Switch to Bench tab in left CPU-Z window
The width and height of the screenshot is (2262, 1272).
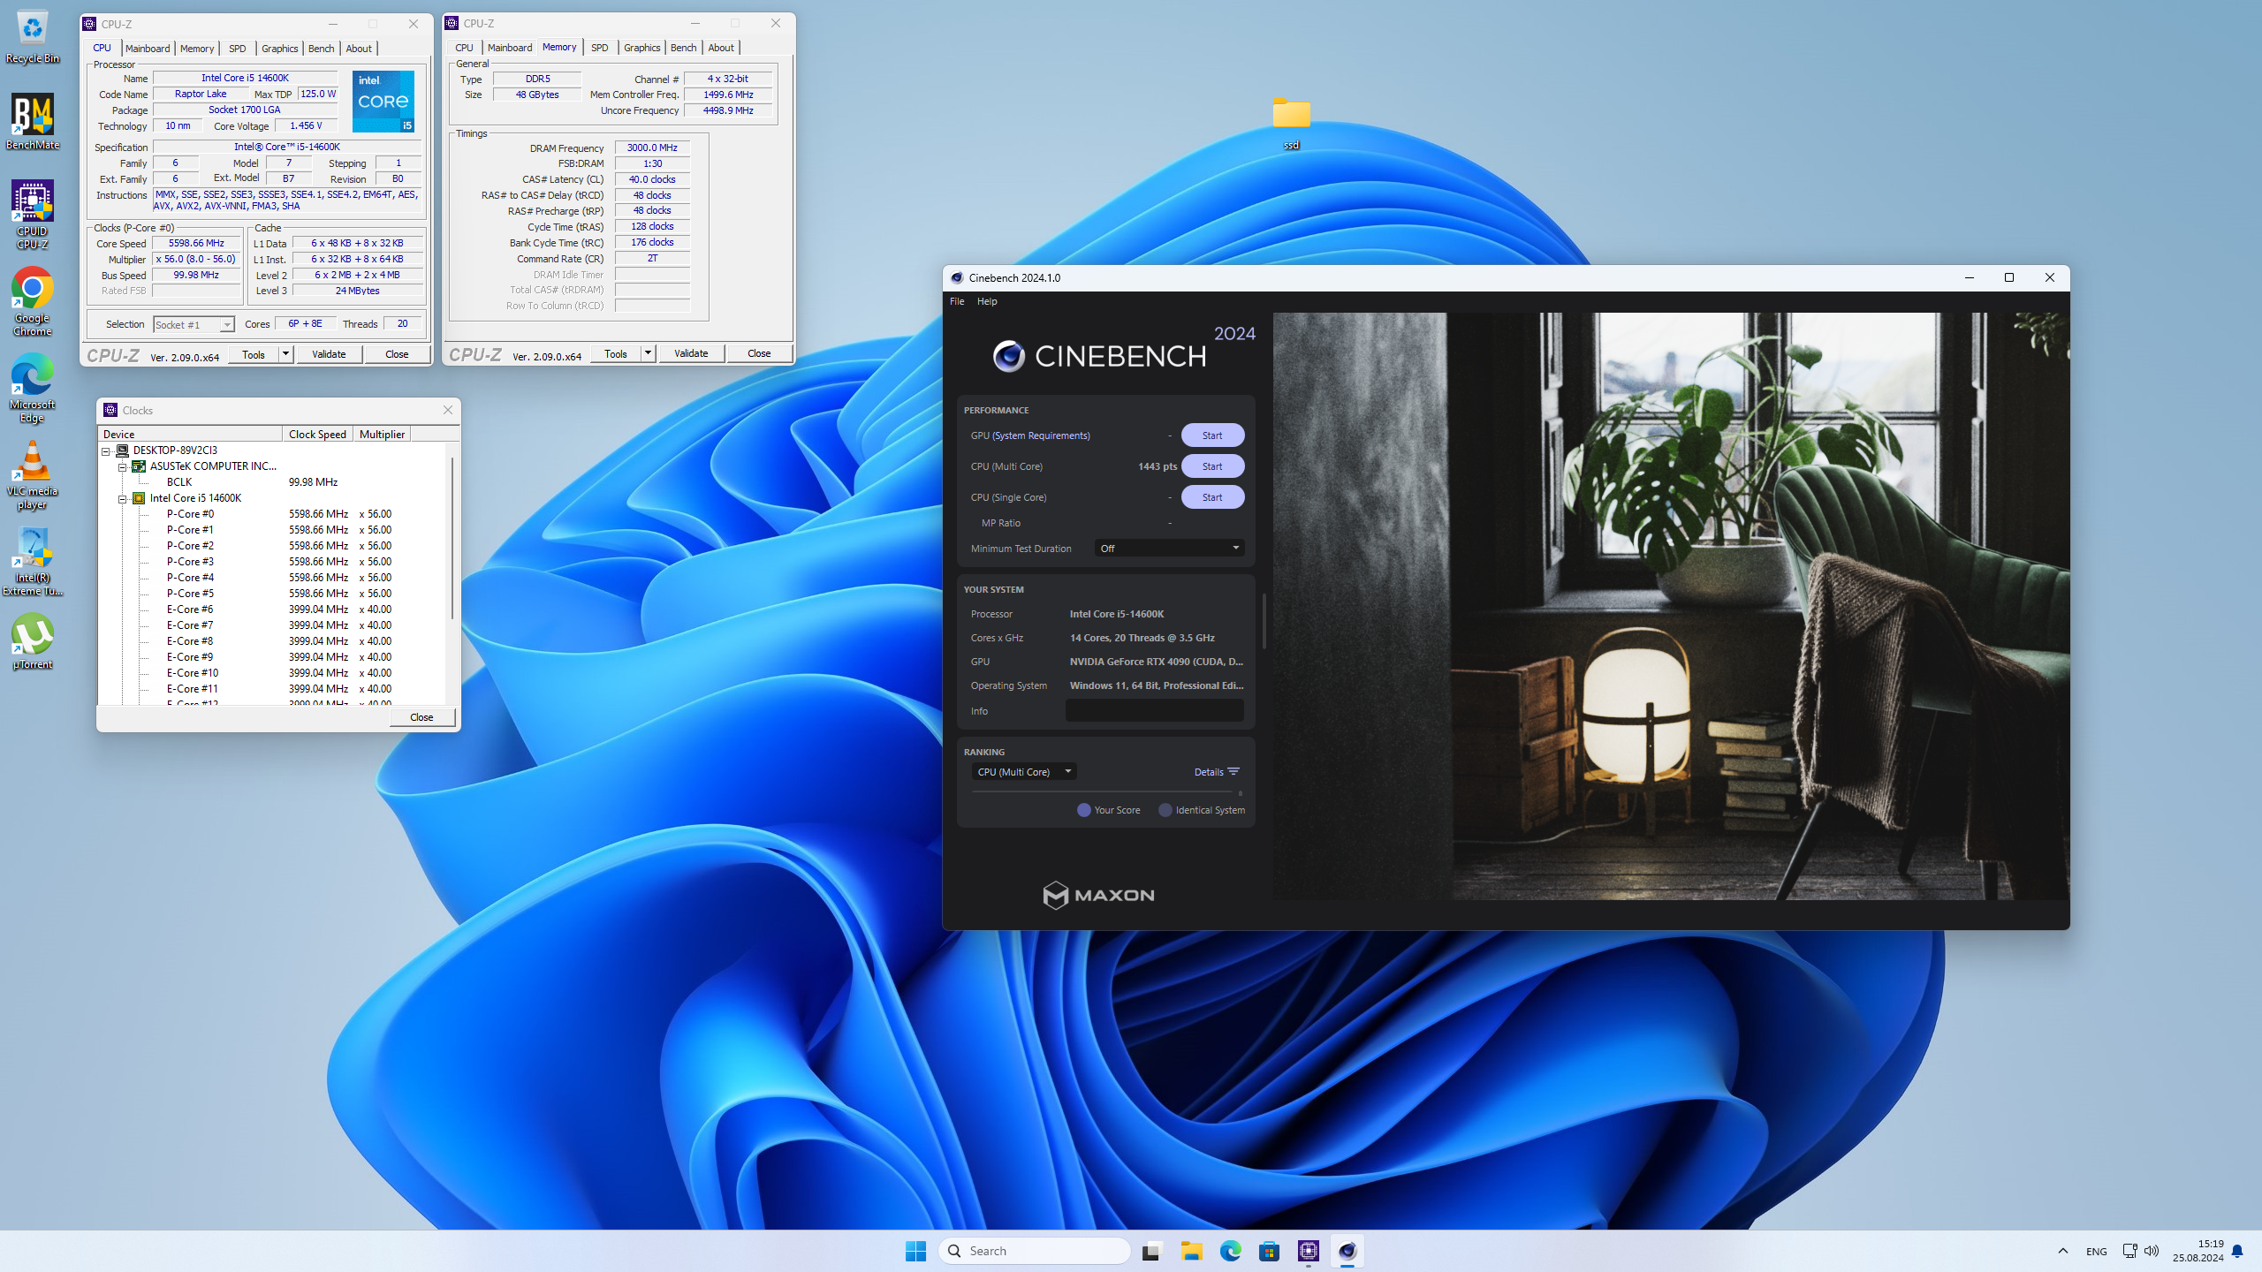point(321,49)
